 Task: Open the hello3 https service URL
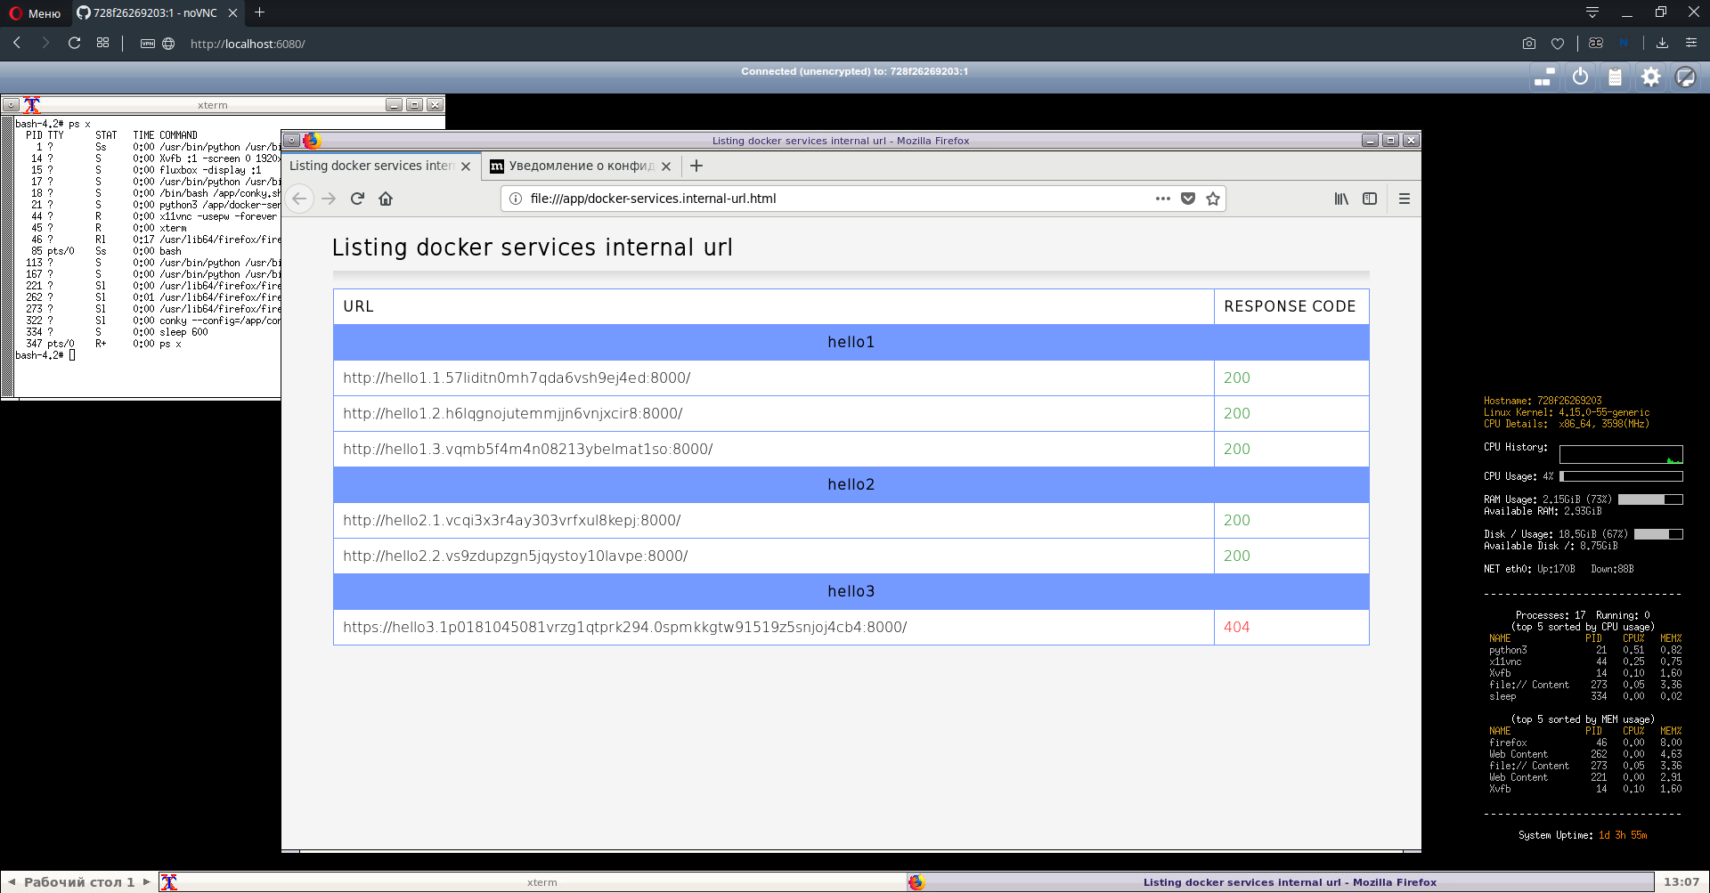click(x=625, y=627)
